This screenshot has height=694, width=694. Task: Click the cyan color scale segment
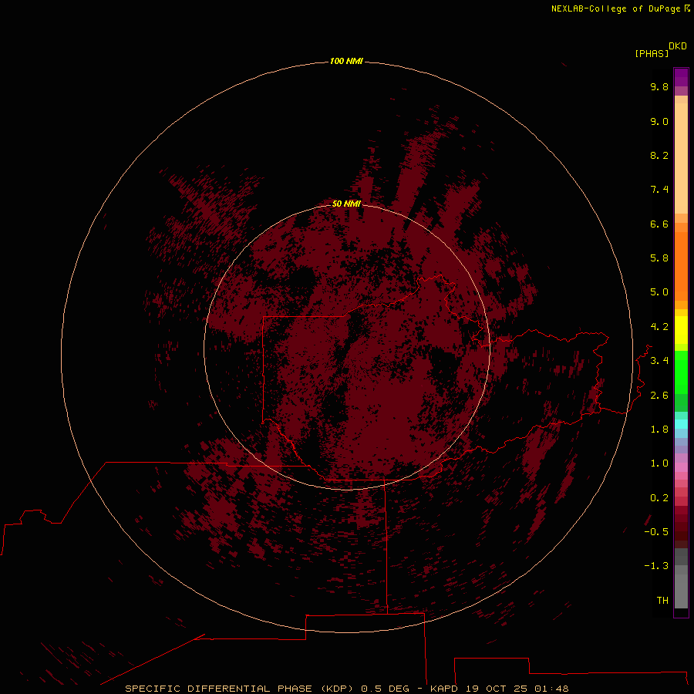[x=681, y=424]
